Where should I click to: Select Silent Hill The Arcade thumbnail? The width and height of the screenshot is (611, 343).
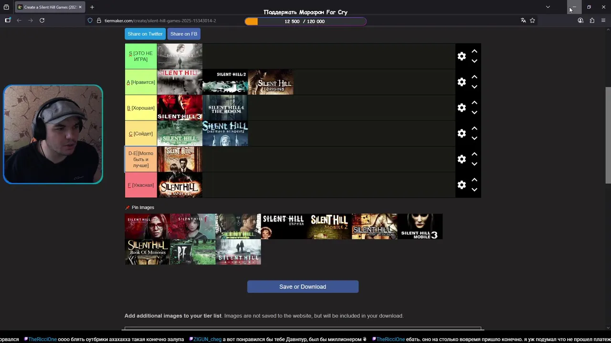coord(179,133)
